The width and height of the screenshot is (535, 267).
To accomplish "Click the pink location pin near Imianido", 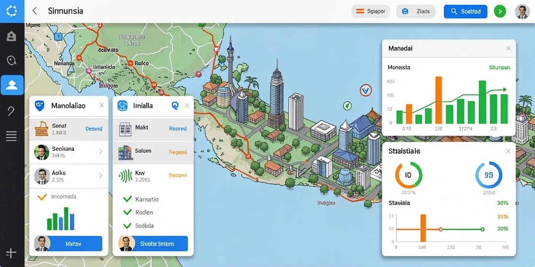I will coord(89,71).
